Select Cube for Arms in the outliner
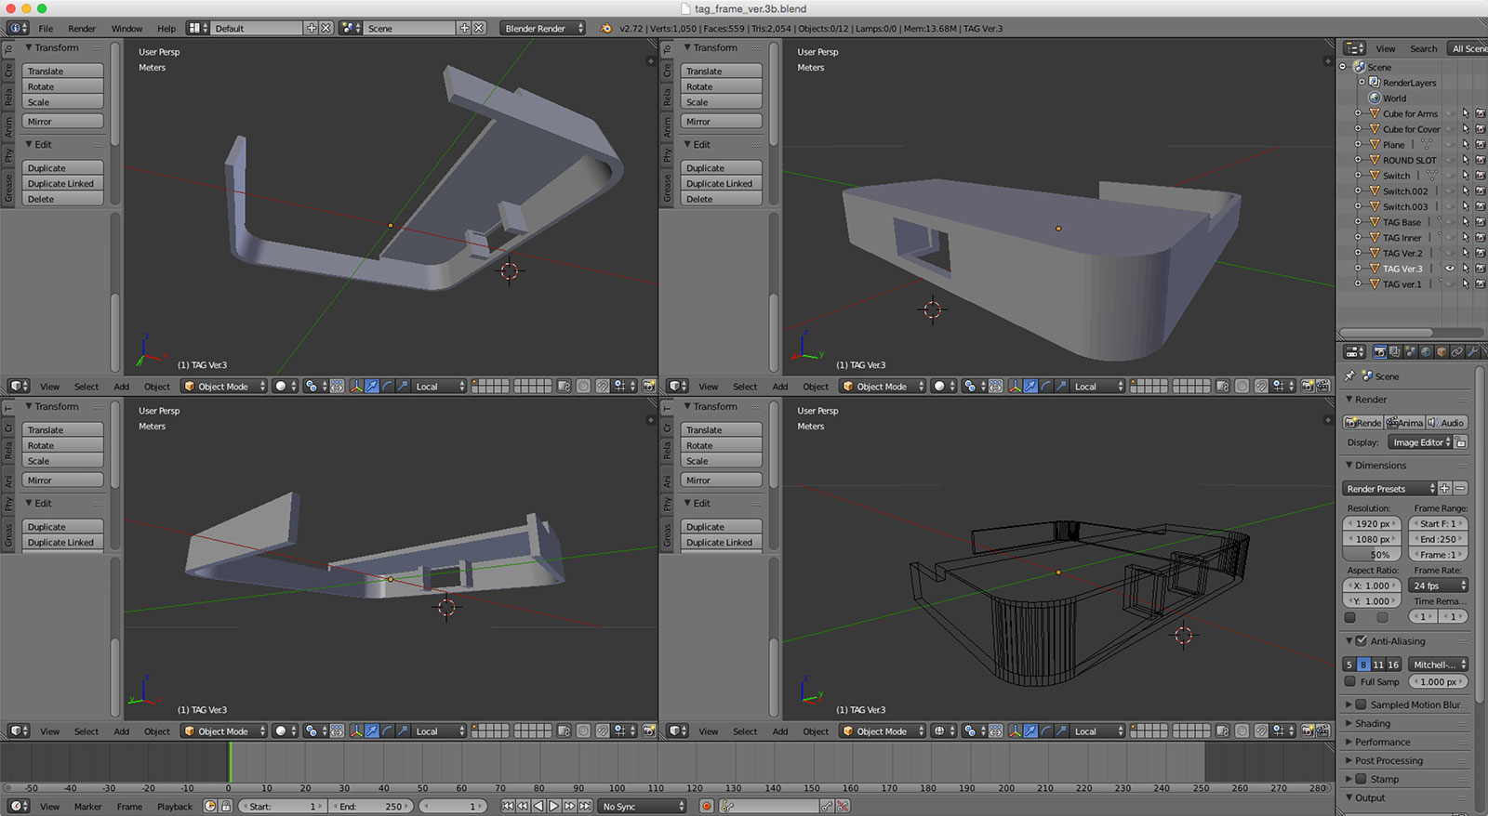 (1410, 113)
